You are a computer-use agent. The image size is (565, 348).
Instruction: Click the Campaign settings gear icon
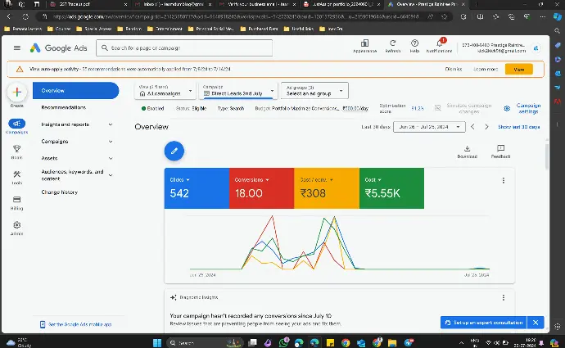click(507, 108)
